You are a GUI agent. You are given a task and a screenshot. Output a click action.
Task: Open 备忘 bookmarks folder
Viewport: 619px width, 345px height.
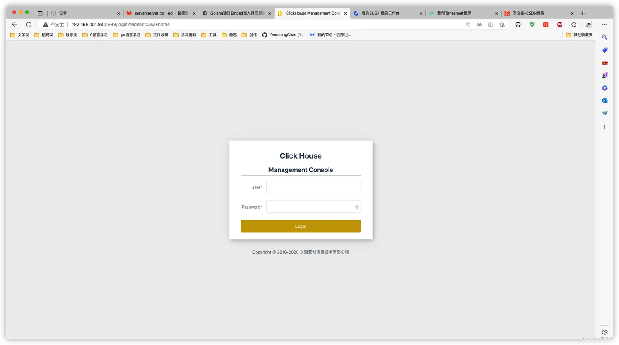click(x=229, y=34)
